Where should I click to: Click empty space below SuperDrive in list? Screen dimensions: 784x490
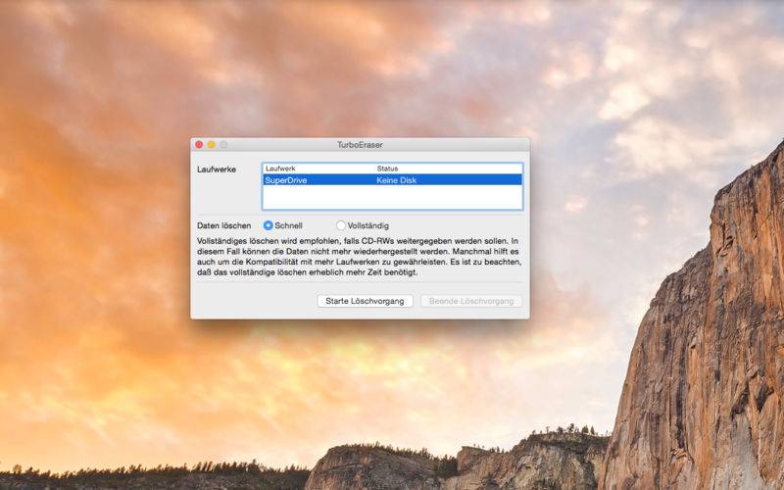click(x=392, y=198)
